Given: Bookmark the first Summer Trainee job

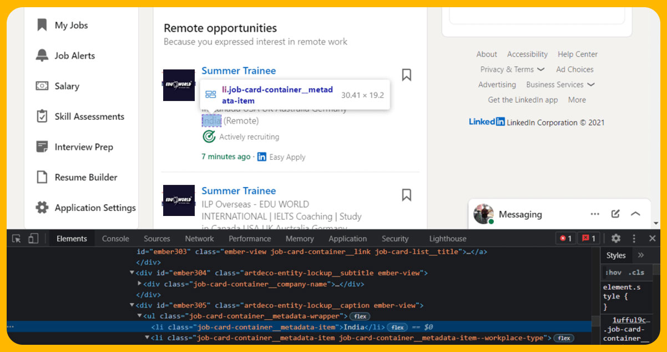Looking at the screenshot, I should [x=406, y=75].
